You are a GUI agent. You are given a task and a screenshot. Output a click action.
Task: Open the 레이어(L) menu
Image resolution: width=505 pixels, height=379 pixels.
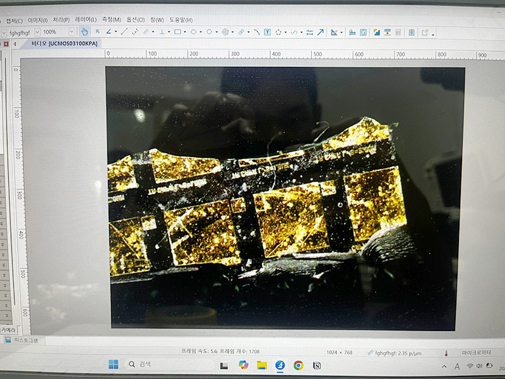(85, 20)
